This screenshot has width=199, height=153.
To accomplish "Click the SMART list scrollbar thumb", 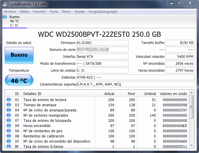I will click(191, 107).
